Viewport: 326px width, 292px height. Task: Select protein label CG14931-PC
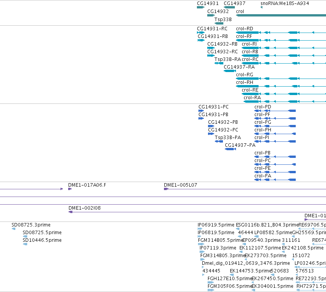(x=213, y=107)
